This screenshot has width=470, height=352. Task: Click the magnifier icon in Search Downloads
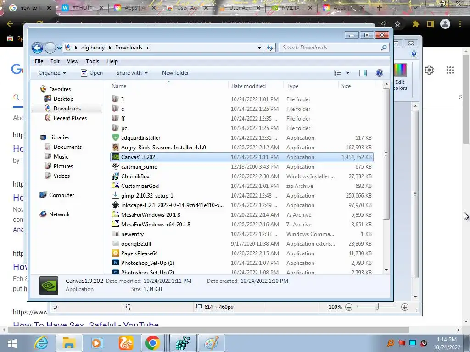tap(384, 48)
